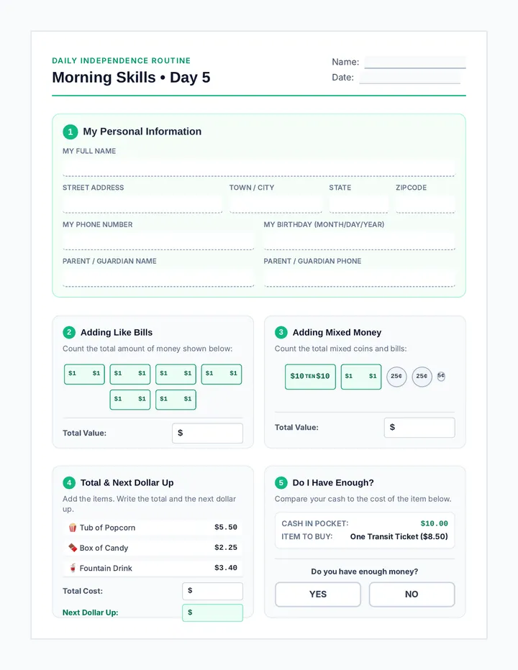Click the green number 3 badge by Adding Mixed Money

point(281,332)
